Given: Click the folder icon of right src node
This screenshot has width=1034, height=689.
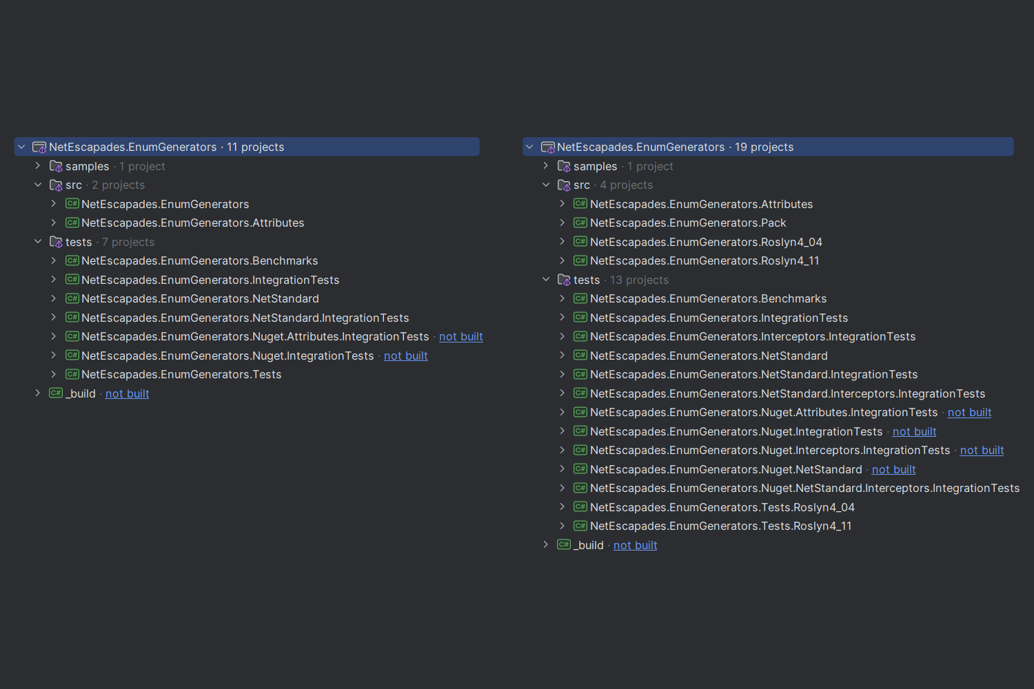Looking at the screenshot, I should [x=563, y=184].
